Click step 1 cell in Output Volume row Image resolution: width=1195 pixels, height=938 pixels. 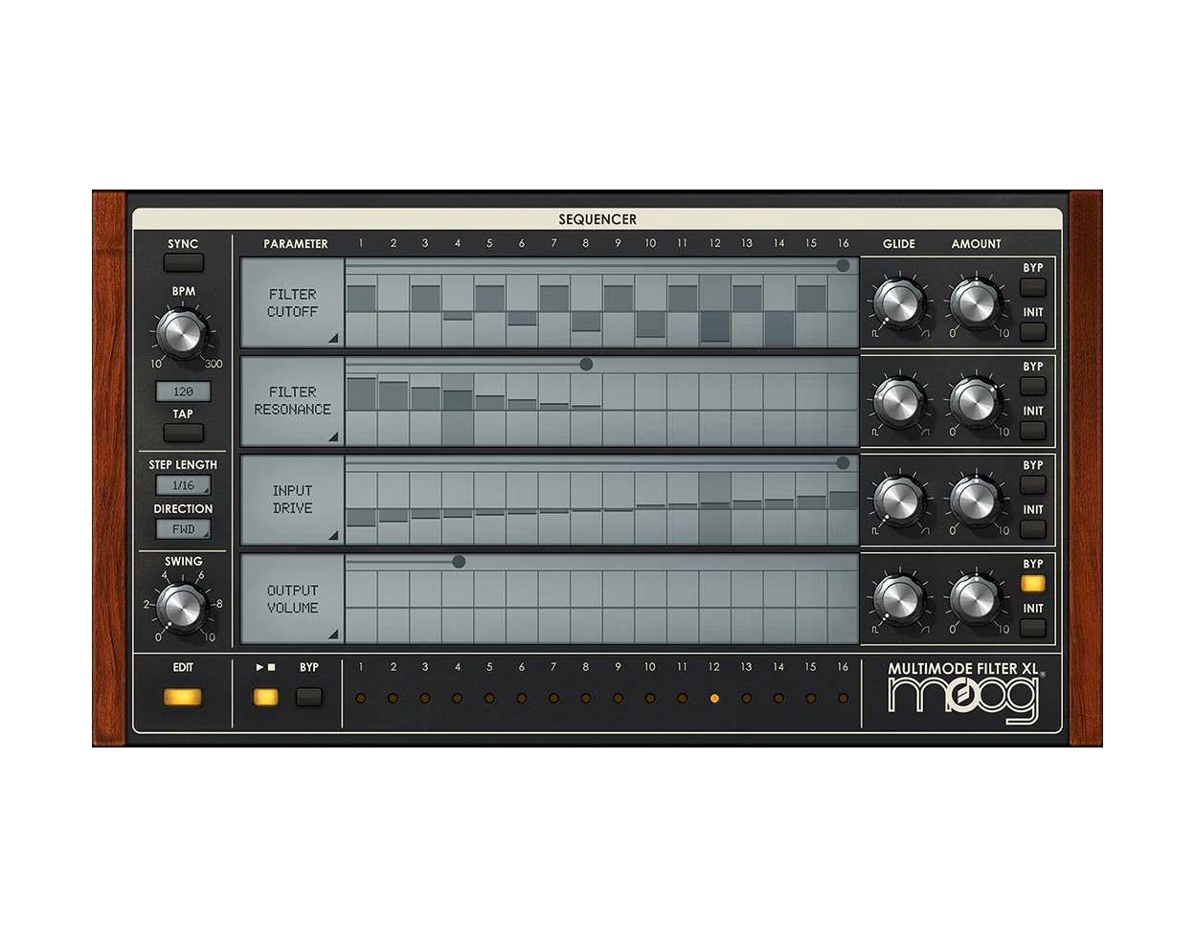coord(361,607)
